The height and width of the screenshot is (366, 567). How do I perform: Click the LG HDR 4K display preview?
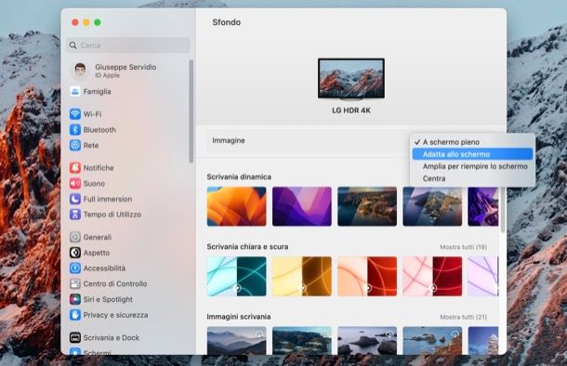pos(351,78)
